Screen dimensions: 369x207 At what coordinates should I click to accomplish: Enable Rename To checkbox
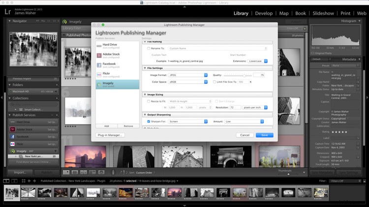pos(149,49)
